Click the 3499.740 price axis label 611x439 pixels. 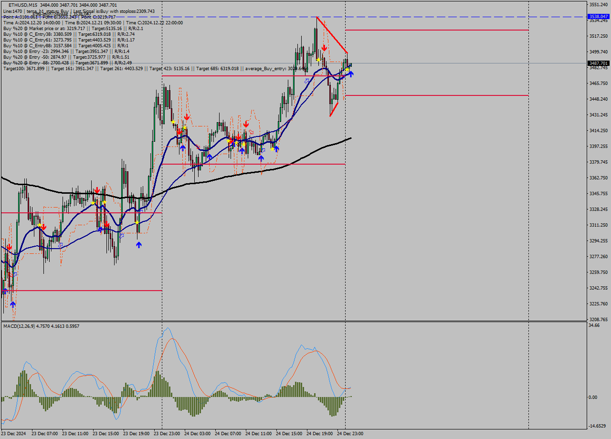(599, 52)
